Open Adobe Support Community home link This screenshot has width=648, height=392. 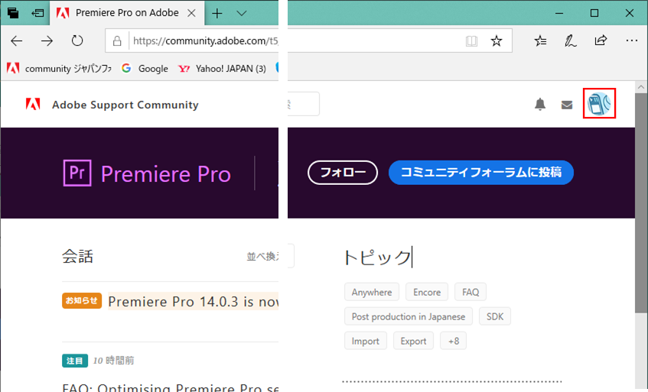(125, 105)
